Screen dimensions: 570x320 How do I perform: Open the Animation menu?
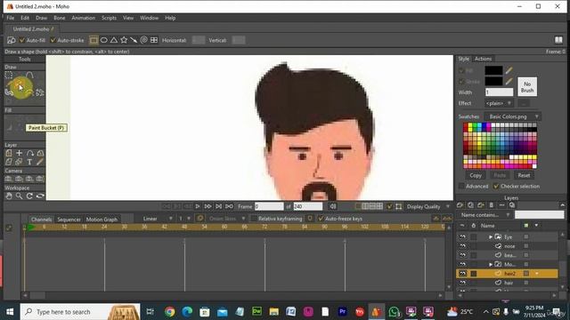point(83,18)
